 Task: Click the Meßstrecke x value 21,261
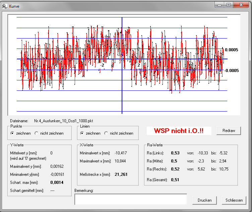[x=121, y=174]
